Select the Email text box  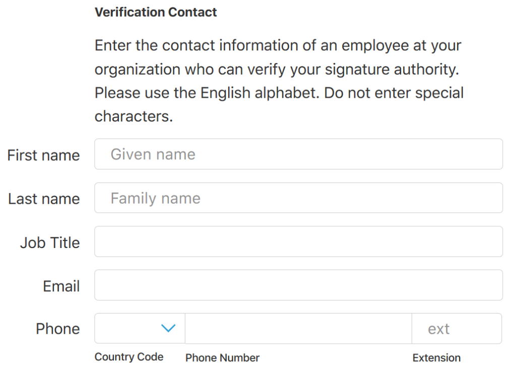(x=298, y=285)
